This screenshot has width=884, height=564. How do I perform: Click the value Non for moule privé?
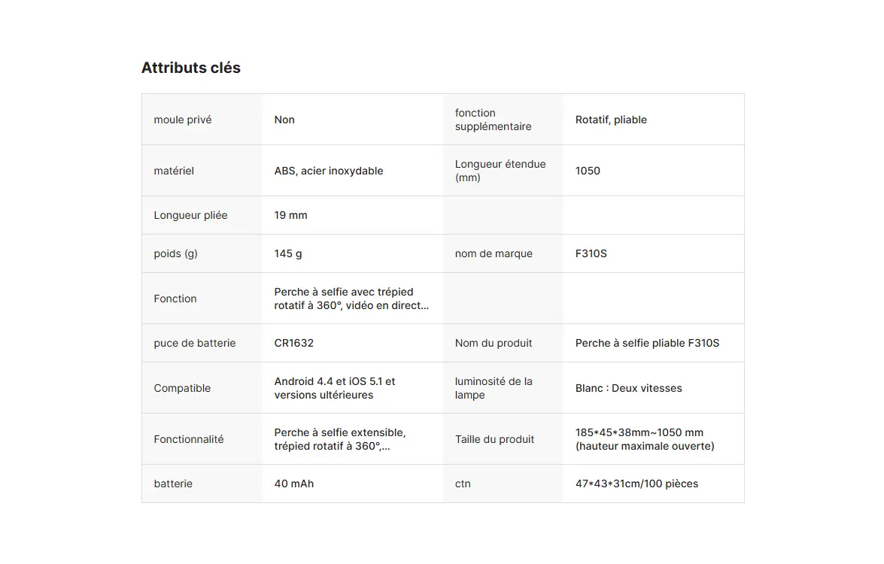tap(284, 120)
